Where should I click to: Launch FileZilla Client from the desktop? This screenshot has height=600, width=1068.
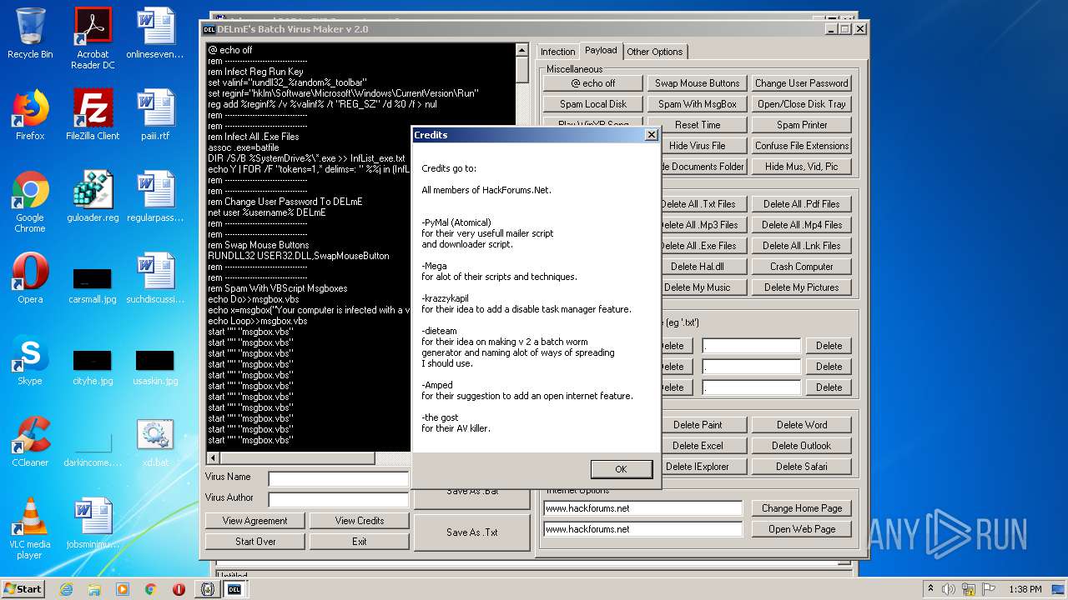[x=93, y=115]
